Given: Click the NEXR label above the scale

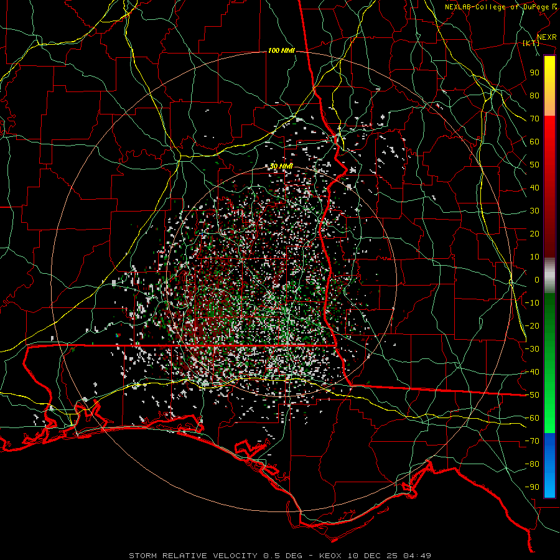Looking at the screenshot, I should click(547, 37).
